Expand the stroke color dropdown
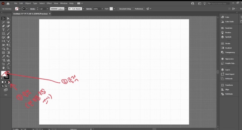 coord(28,9)
